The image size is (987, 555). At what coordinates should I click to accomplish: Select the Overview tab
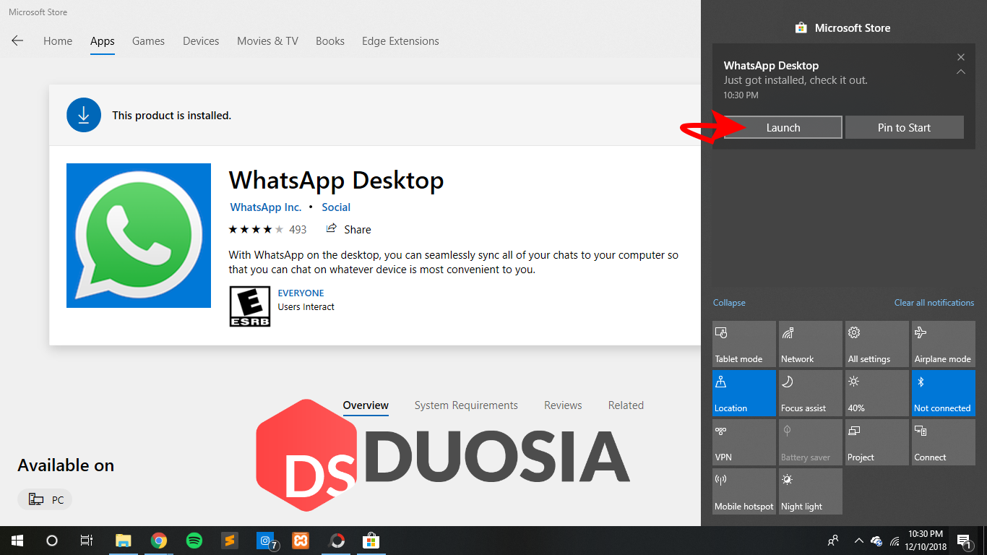(x=366, y=405)
